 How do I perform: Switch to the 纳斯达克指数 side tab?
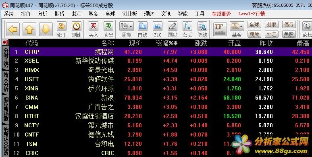[x=6, y=141]
